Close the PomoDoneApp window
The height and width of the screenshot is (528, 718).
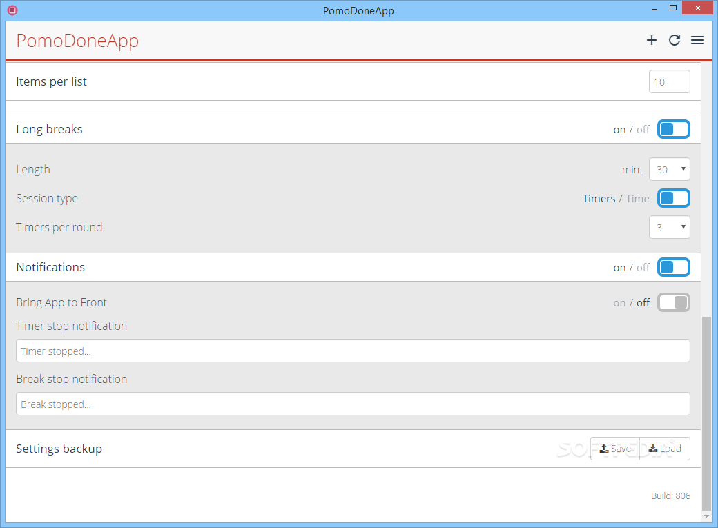(x=697, y=8)
